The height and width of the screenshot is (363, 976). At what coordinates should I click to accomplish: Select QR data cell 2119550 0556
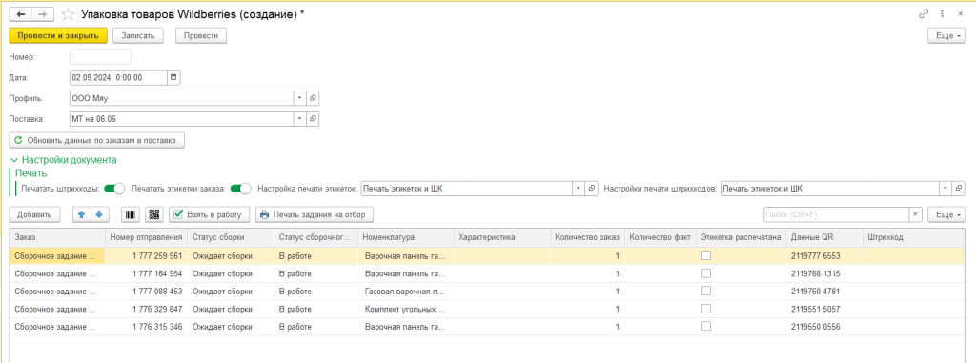[x=824, y=326]
